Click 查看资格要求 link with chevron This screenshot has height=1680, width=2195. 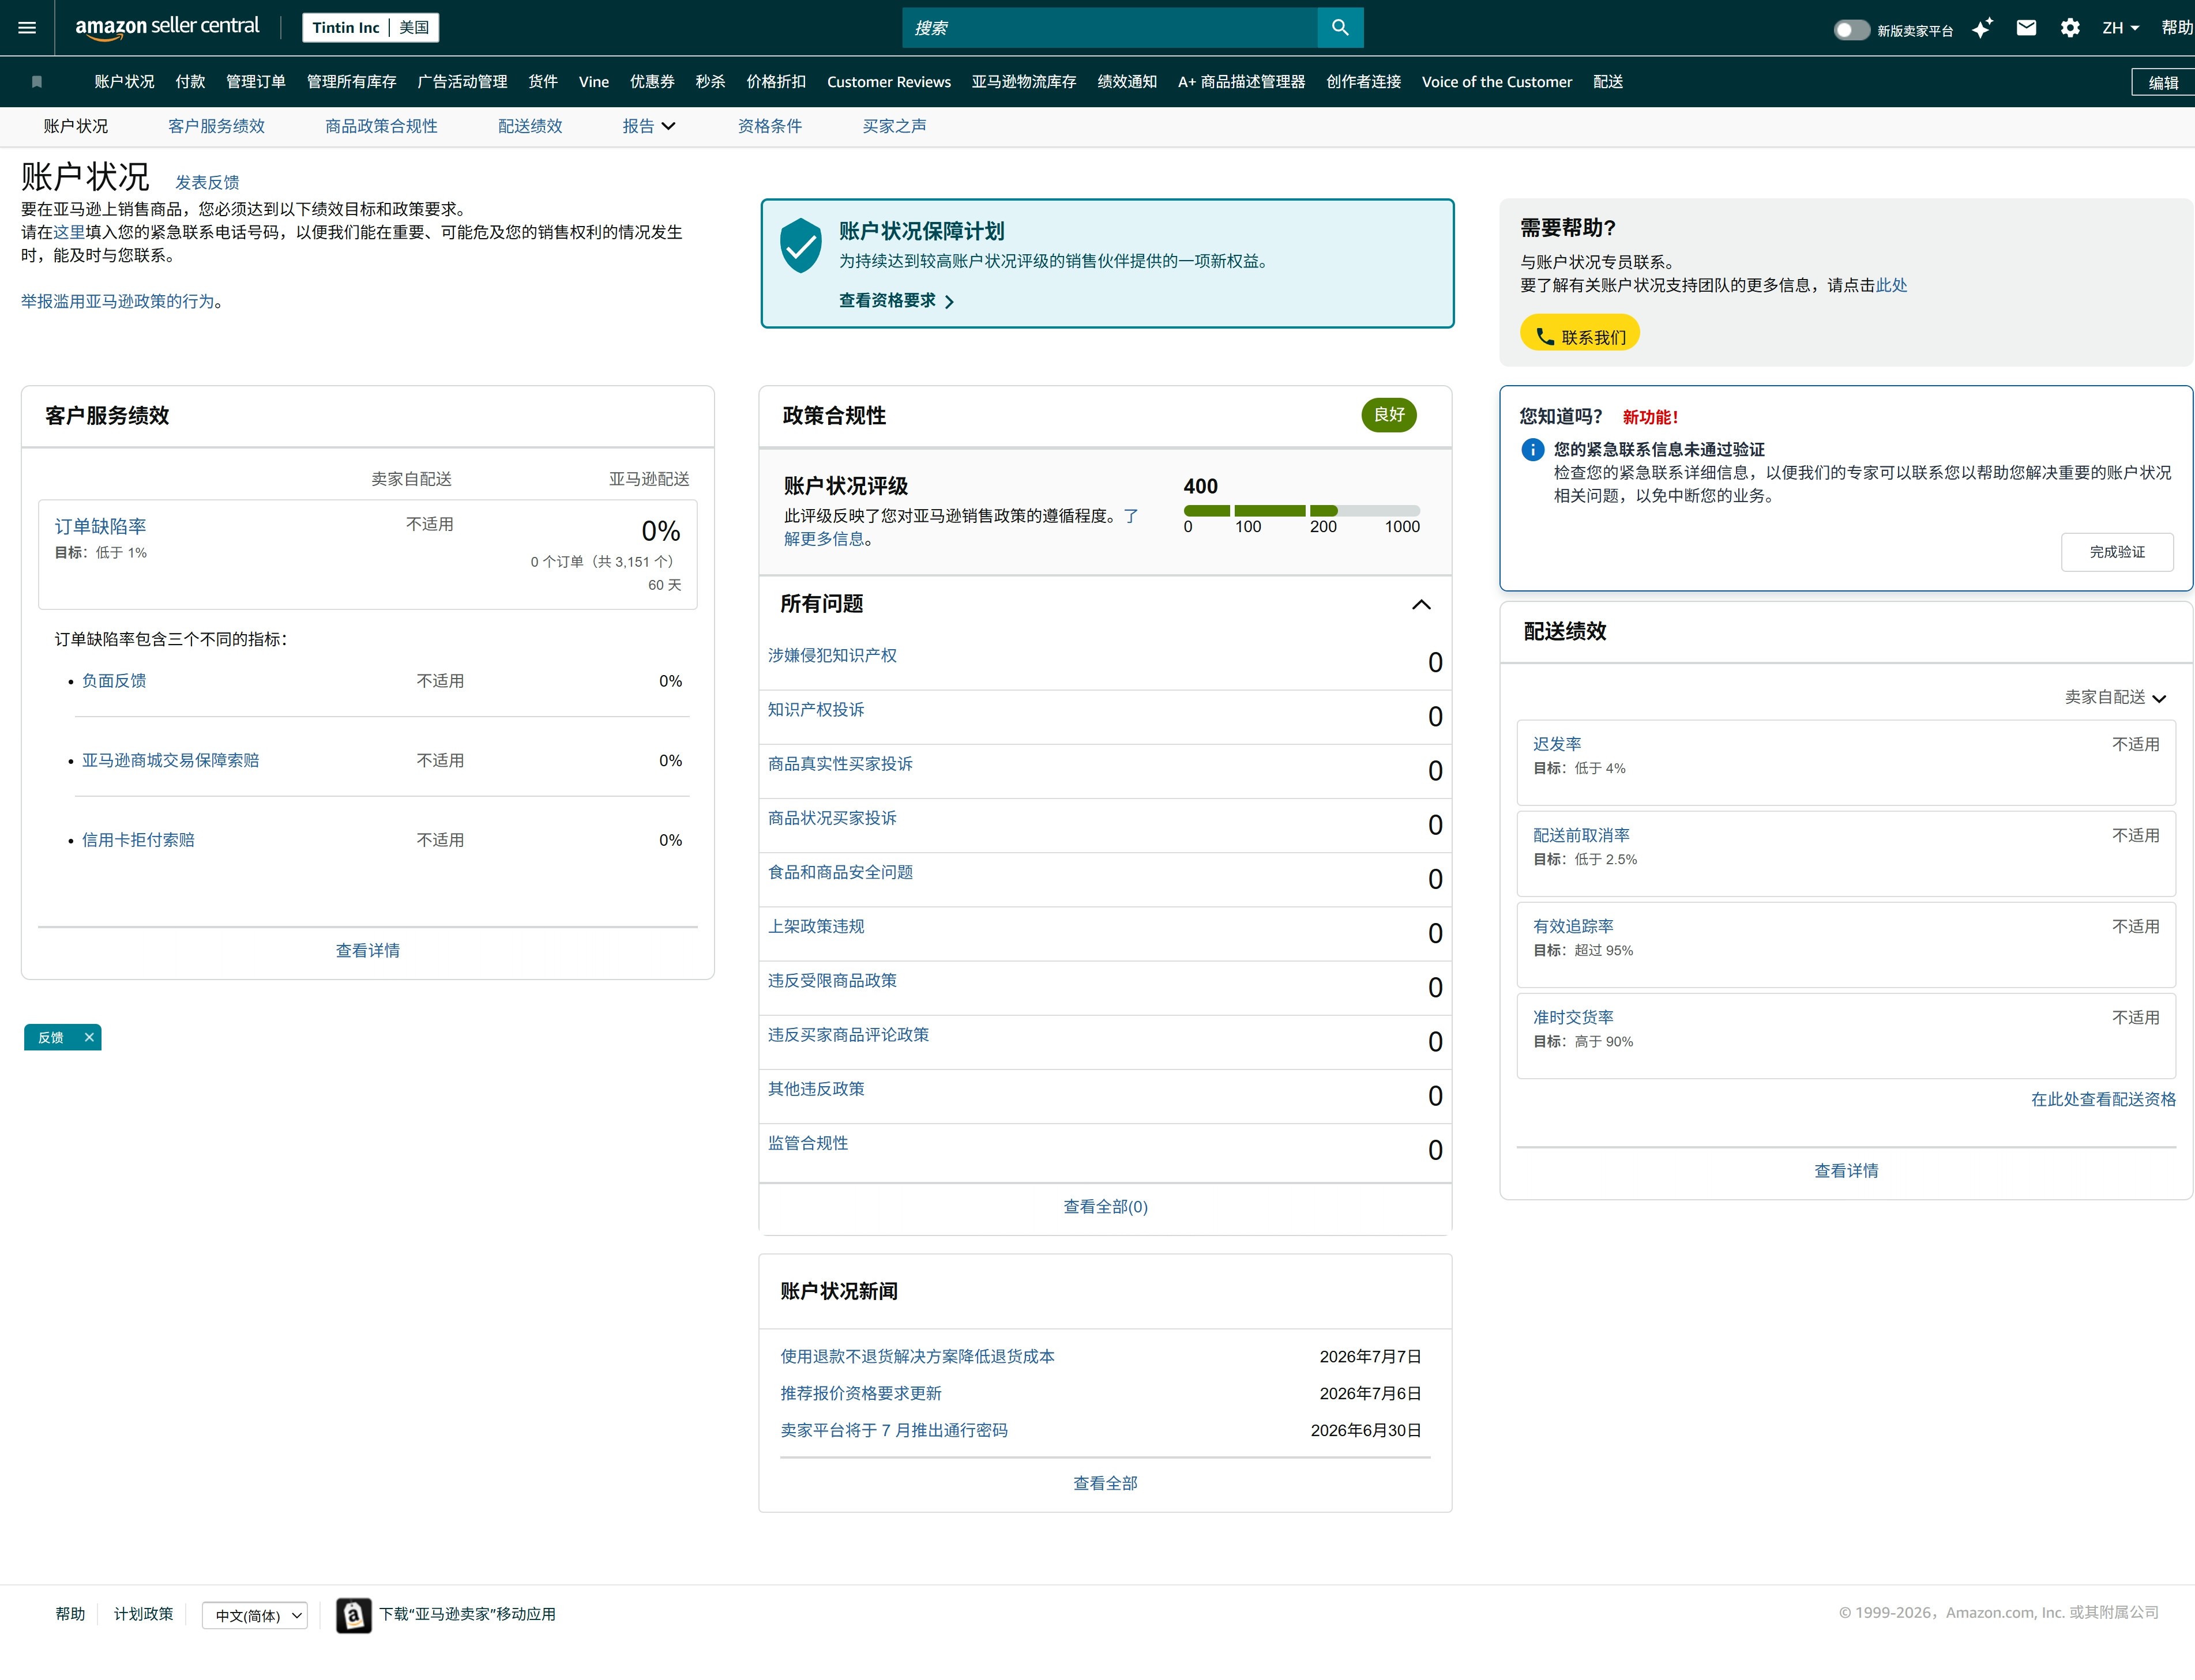pyautogui.click(x=896, y=301)
